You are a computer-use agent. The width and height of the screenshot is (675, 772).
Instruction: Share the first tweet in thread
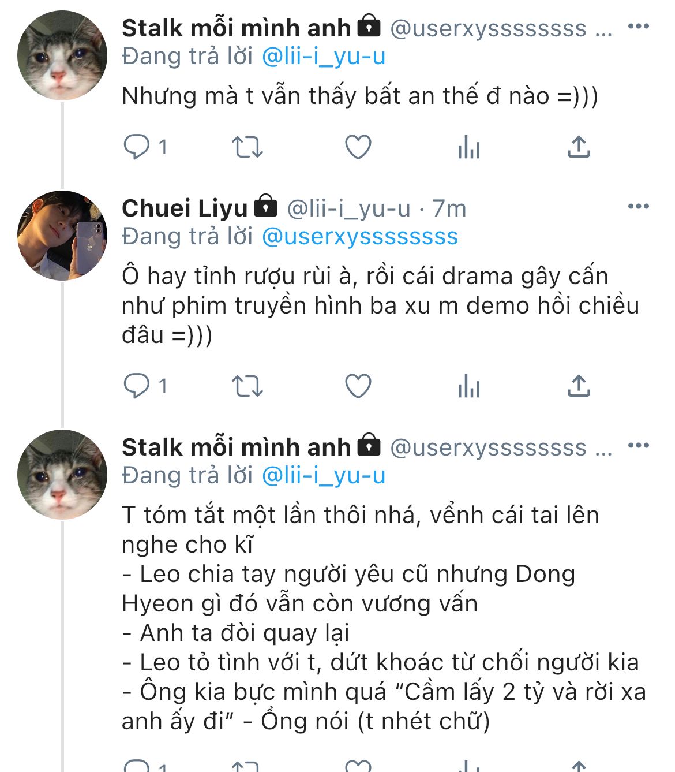point(579,147)
